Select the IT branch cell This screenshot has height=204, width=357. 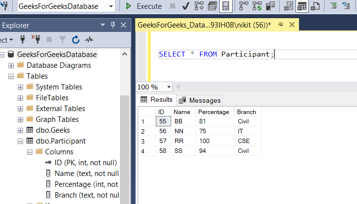coord(248,131)
